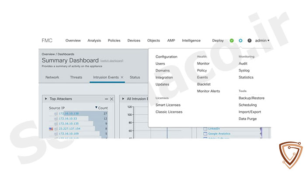Sort by the Count column arrow
306x172 pixels.
click(x=96, y=107)
